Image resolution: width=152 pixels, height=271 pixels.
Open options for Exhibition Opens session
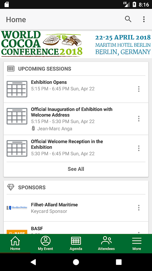[139, 89]
